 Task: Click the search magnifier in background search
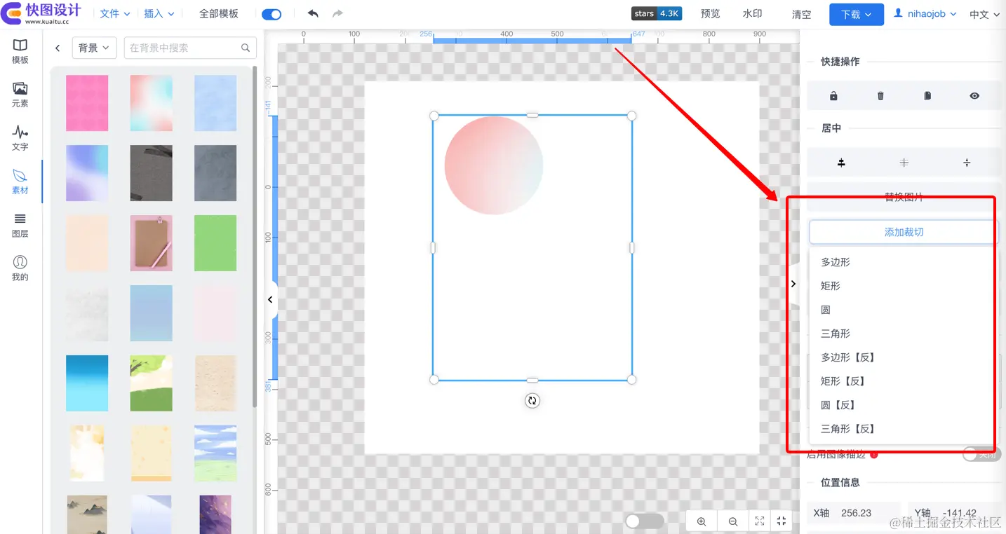(x=246, y=48)
